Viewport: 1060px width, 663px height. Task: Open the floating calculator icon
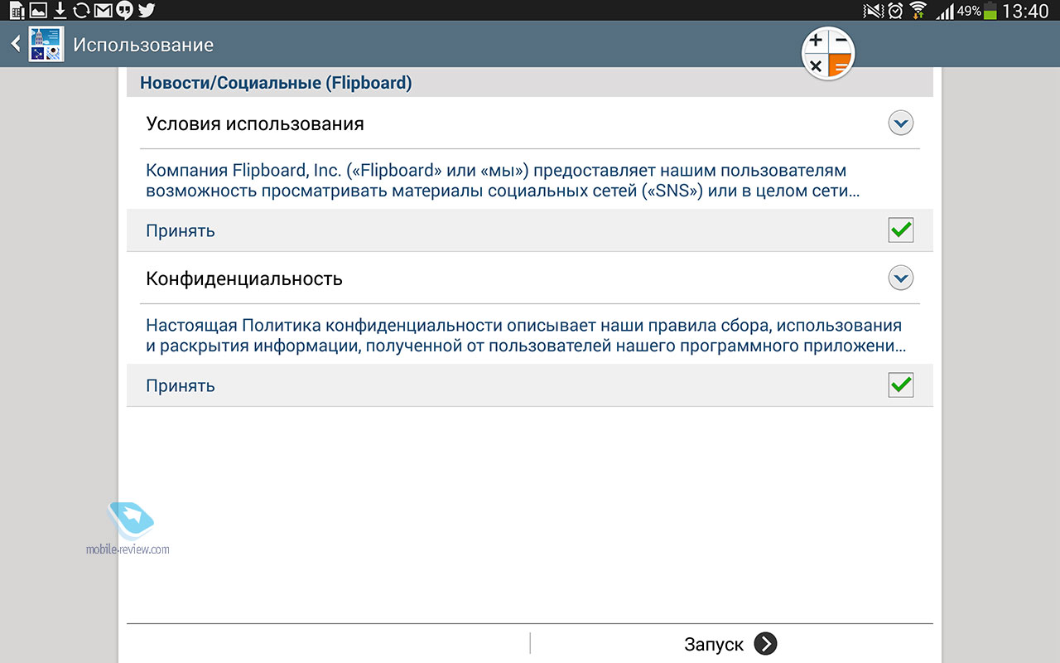point(828,53)
